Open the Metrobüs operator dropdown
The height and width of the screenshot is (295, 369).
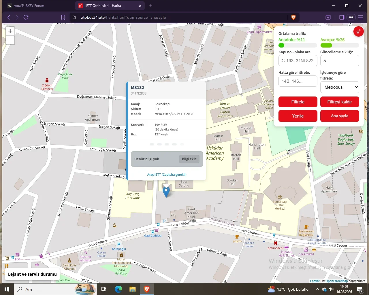click(340, 87)
